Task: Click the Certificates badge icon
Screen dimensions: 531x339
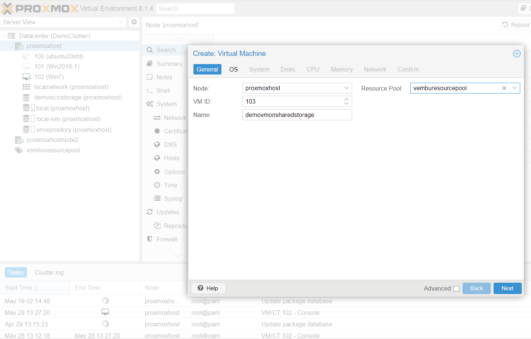Action: point(157,131)
